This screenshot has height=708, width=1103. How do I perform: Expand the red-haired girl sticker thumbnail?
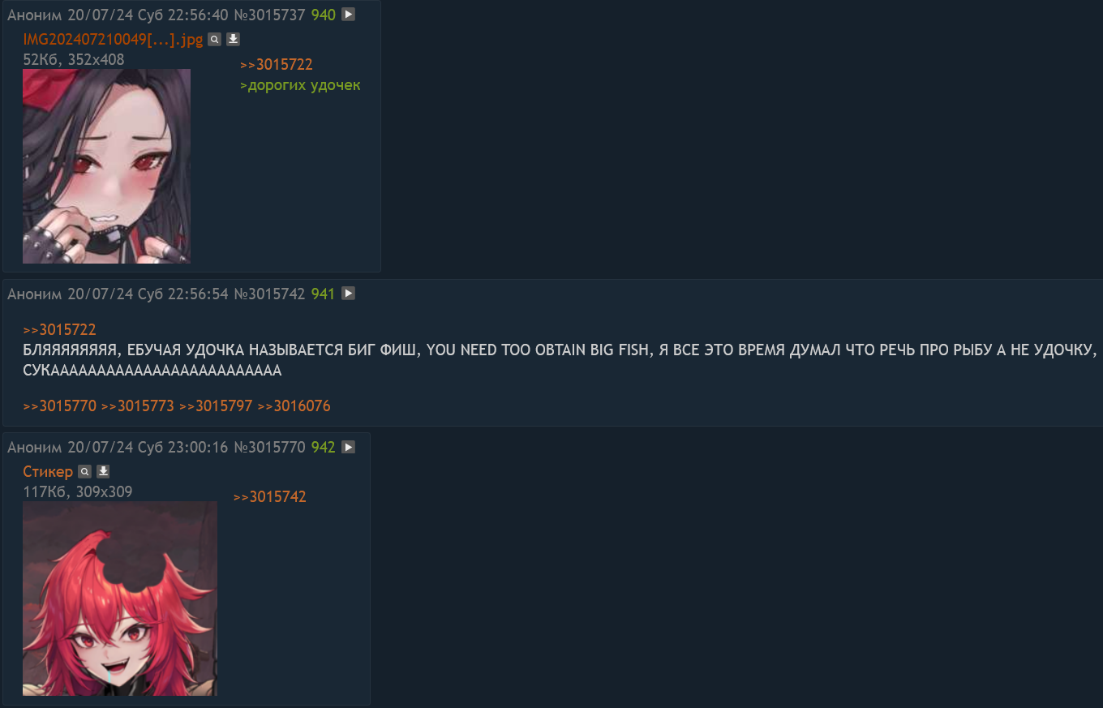(120, 599)
